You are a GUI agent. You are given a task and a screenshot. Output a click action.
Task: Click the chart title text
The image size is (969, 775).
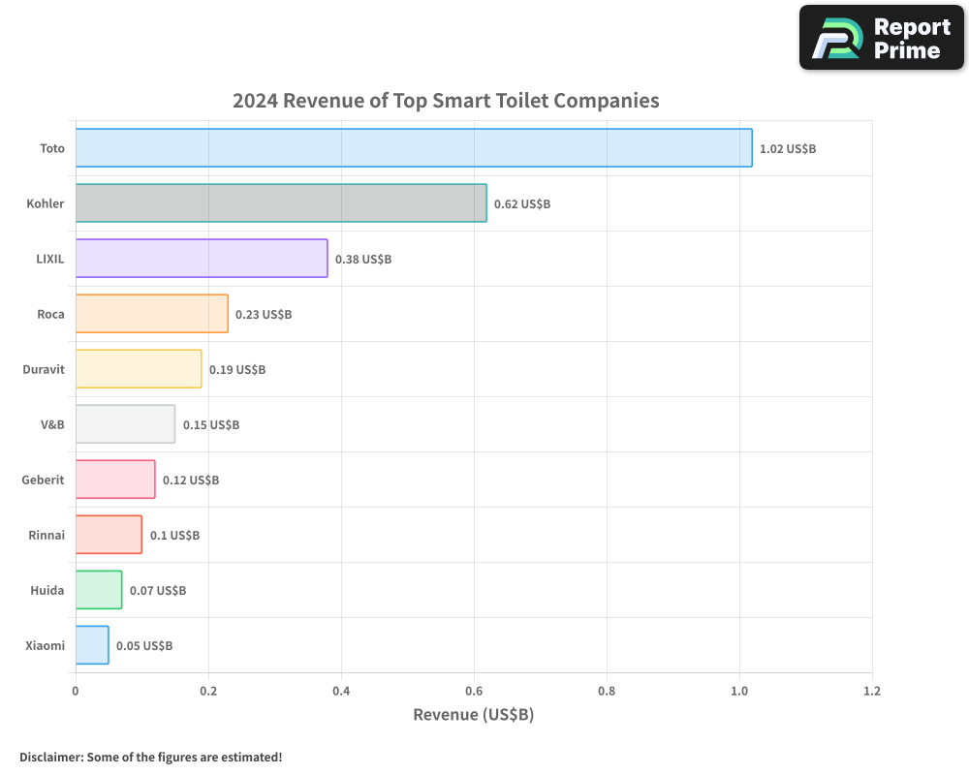445,101
